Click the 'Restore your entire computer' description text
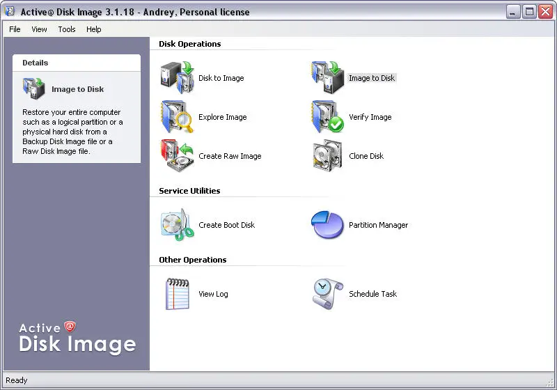 coord(72,132)
